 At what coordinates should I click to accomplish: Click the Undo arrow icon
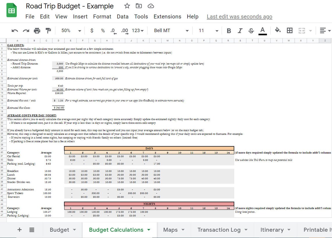point(15,30)
